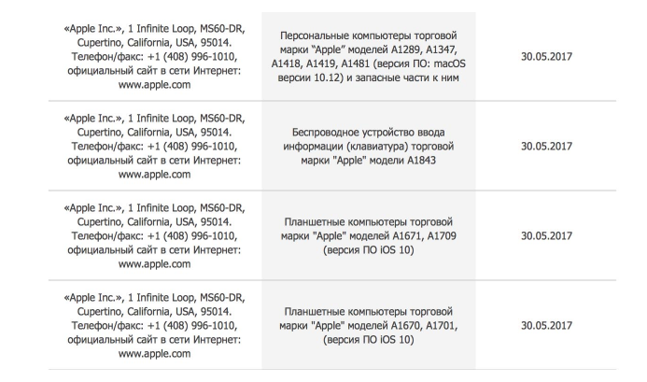Follow www.apple.com link in the A1671, A1709 row
This screenshot has height=382, width=647.
155,264
